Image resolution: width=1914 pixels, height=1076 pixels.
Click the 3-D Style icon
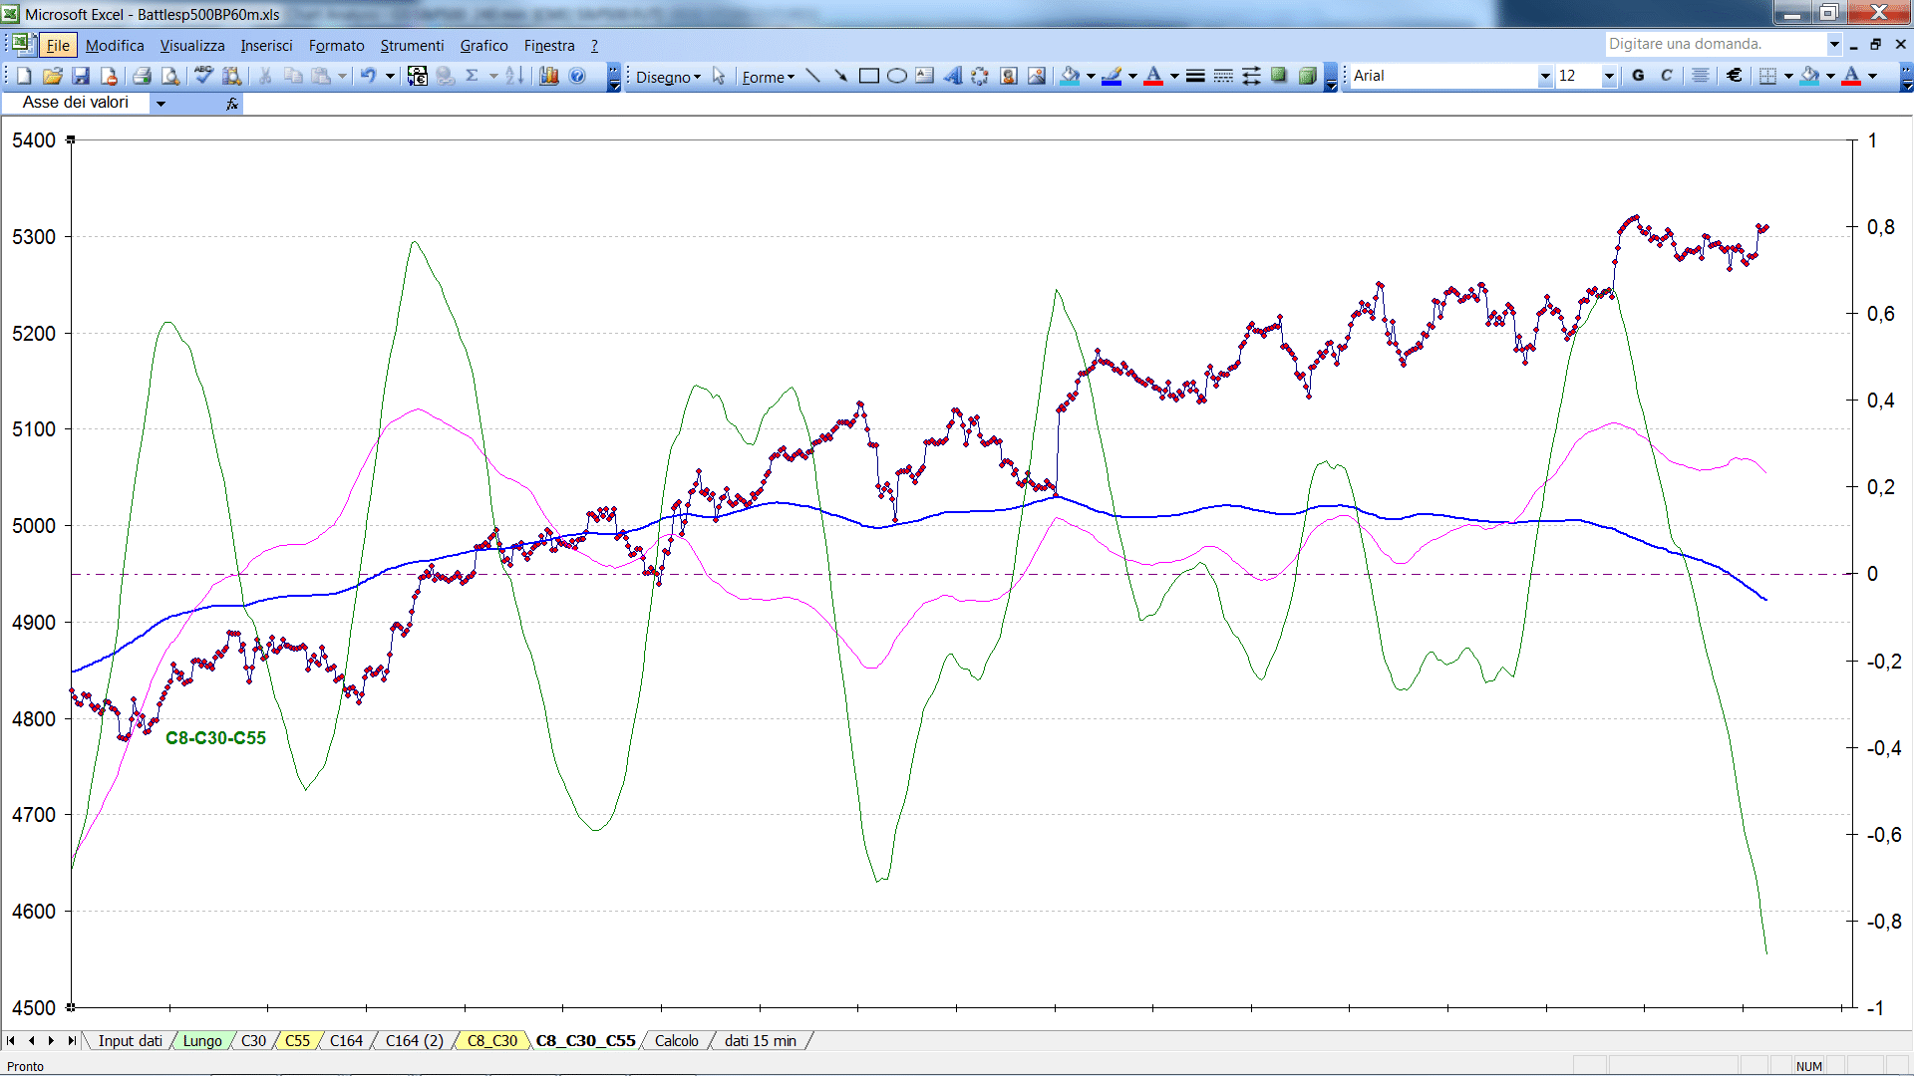[1307, 76]
